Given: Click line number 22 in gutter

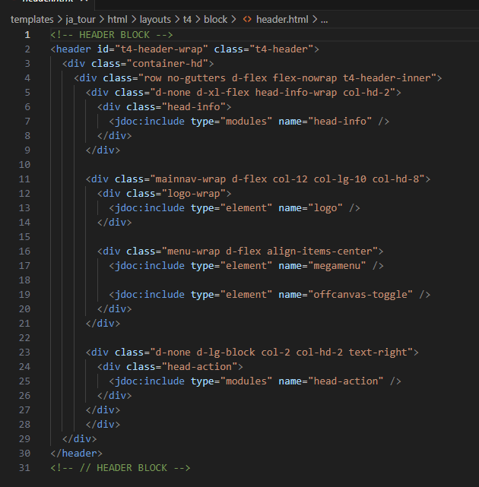Looking at the screenshot, I should coord(24,337).
